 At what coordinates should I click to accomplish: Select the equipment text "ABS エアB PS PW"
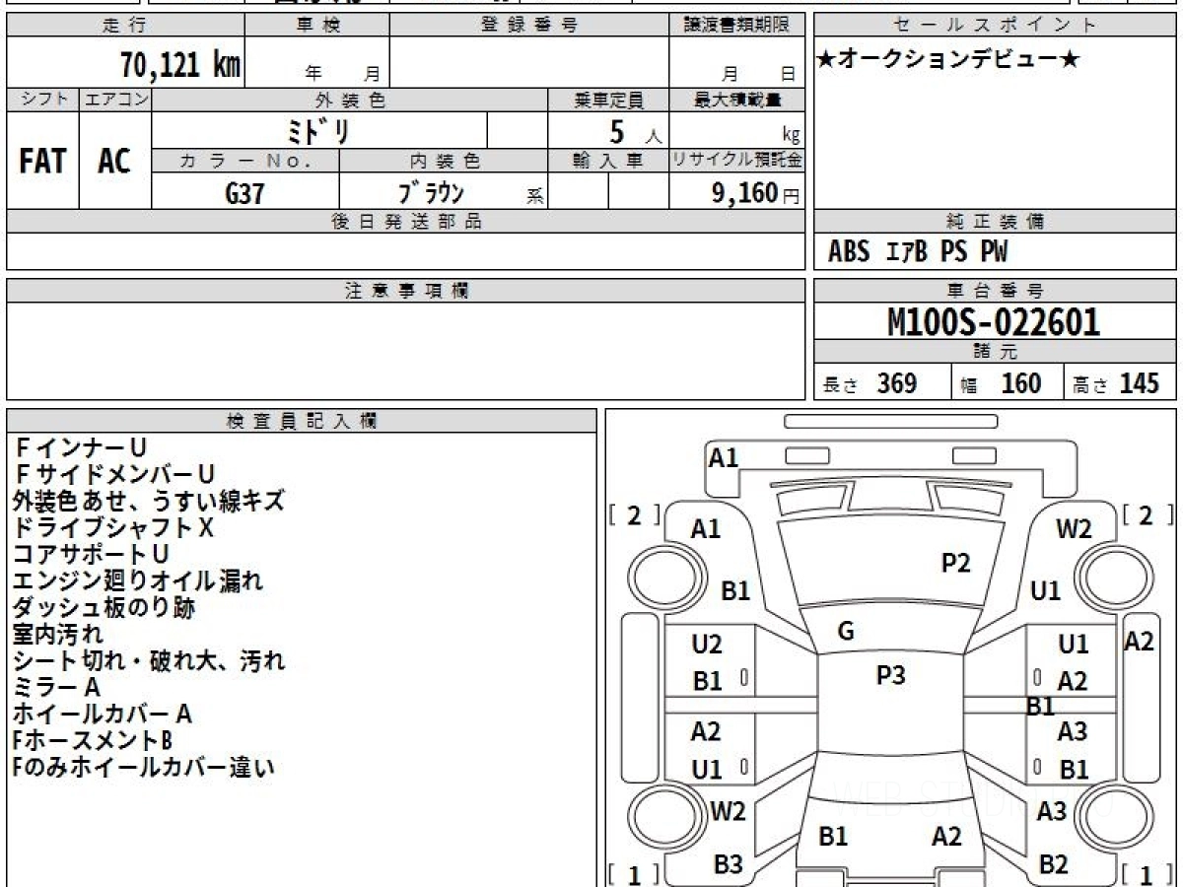[x=918, y=252]
